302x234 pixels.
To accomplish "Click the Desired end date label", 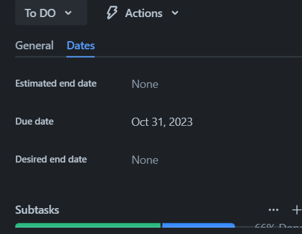I will (x=51, y=159).
